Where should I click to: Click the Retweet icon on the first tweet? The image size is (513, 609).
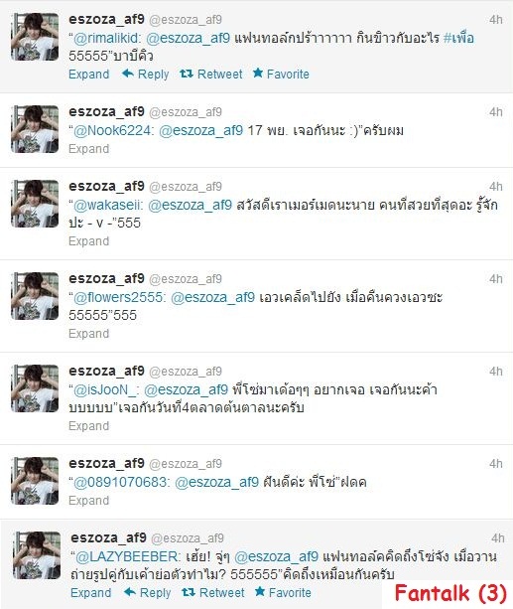[187, 74]
